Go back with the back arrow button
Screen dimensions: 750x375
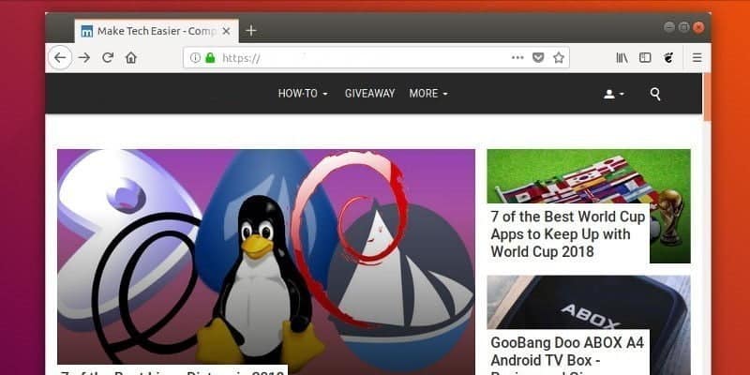click(x=60, y=58)
